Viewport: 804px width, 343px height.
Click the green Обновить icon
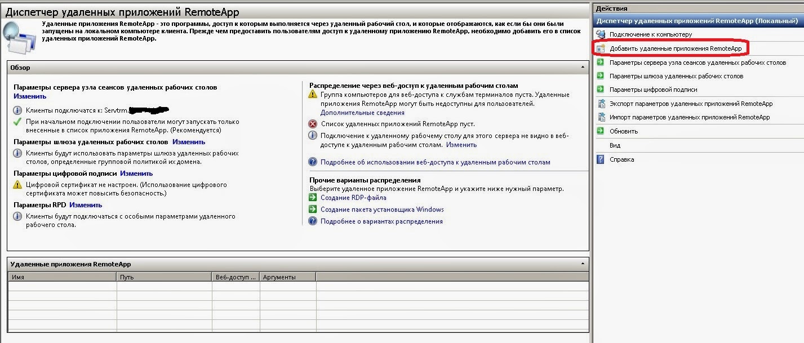pyautogui.click(x=601, y=131)
